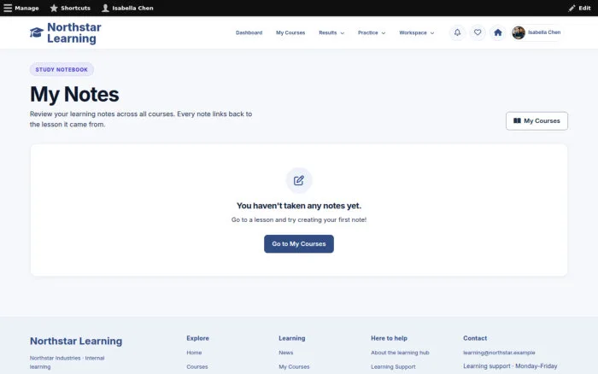Viewport: 598px width, 374px height.
Task: Click the Contact footer heading
Action: click(475, 338)
